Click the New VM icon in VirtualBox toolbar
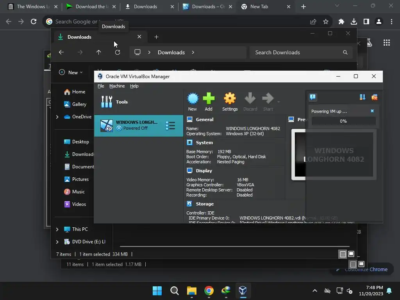The height and width of the screenshot is (300, 400). [193, 102]
